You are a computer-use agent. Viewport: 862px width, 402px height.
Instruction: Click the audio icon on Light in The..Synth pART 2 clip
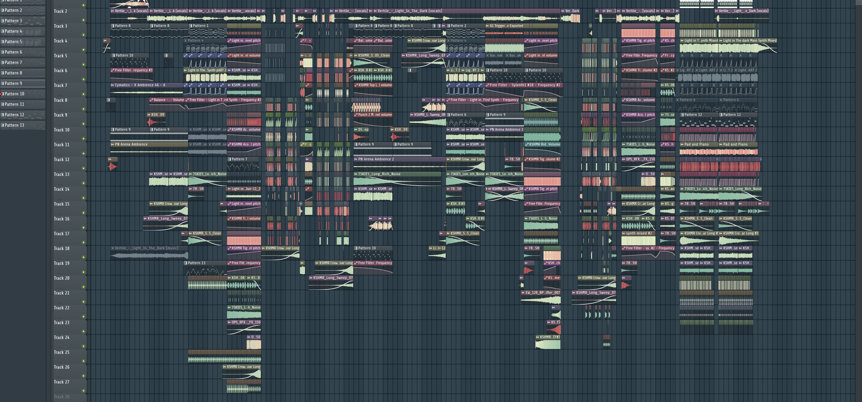(x=186, y=70)
